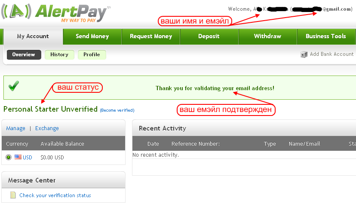
Task: Switch to the Withdraw tab
Action: (x=267, y=37)
